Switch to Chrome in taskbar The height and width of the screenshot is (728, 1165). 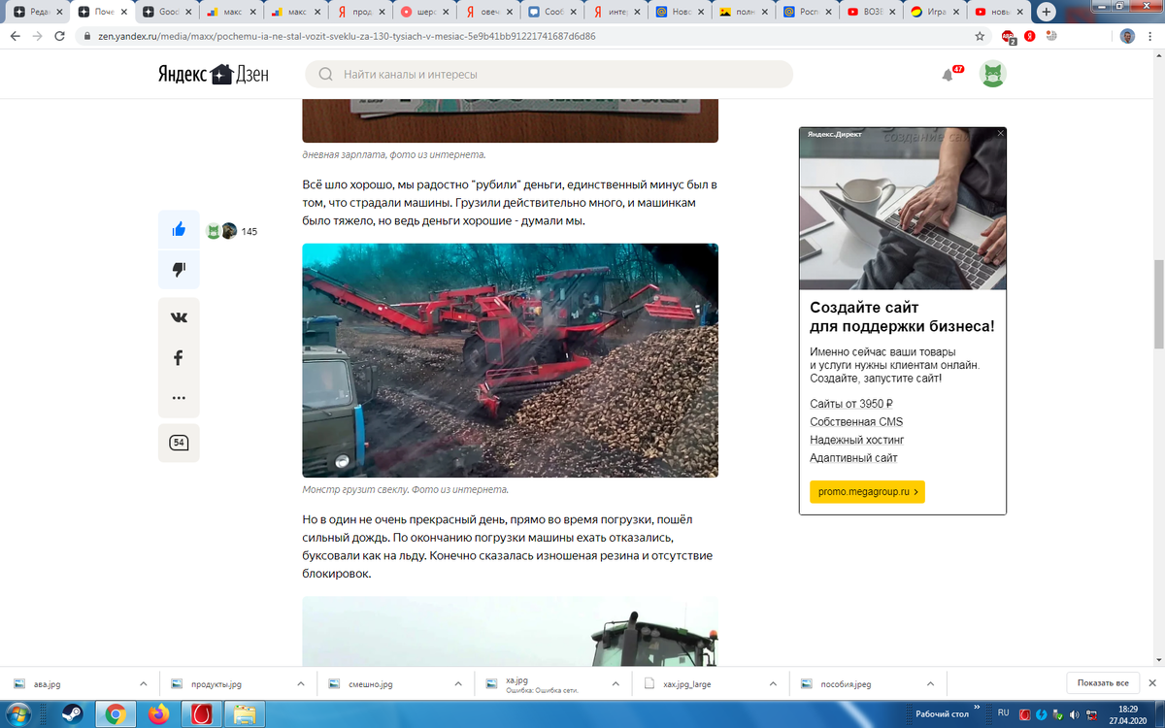coord(115,714)
